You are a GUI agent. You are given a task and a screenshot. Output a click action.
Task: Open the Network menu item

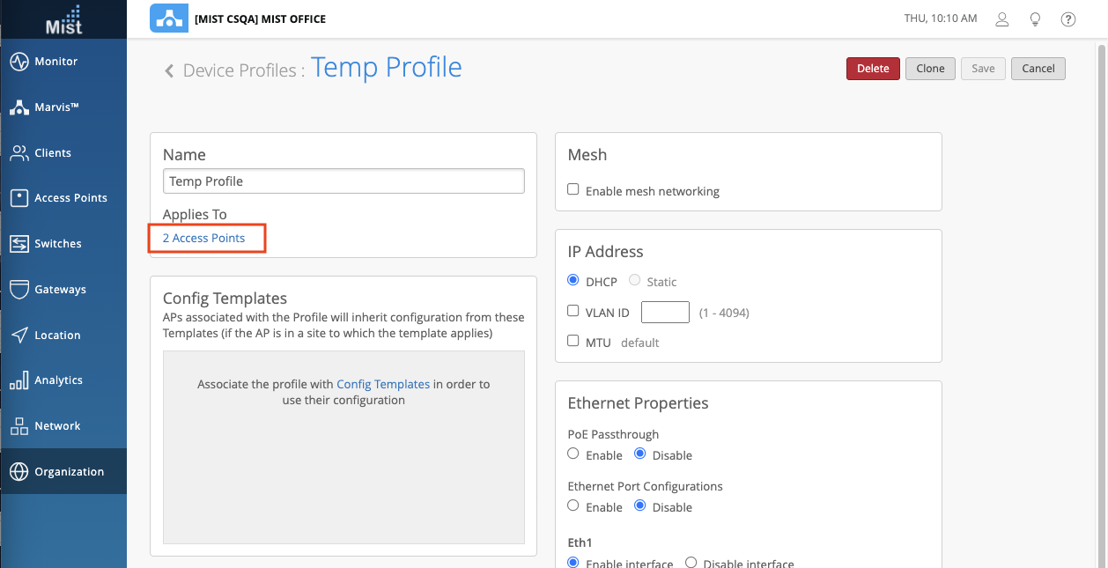point(57,426)
